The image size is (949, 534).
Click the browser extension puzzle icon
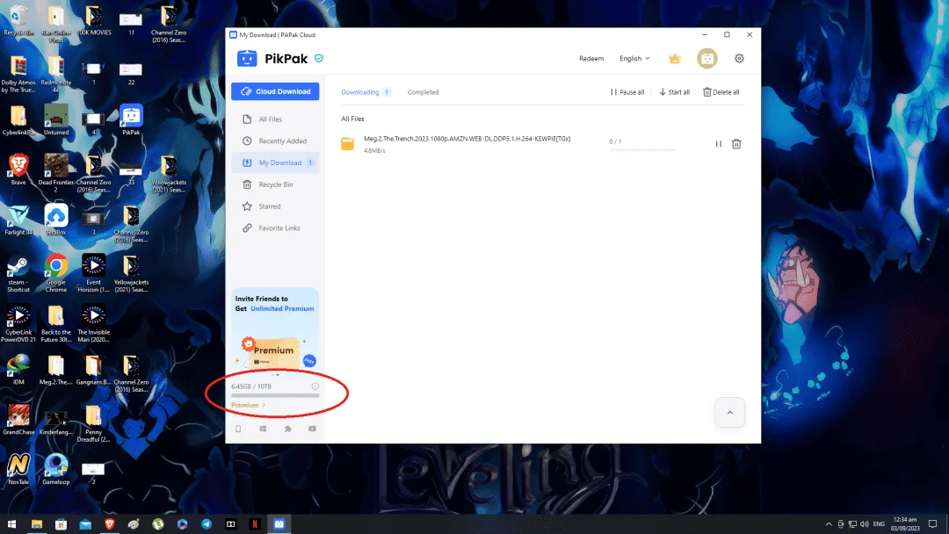click(287, 429)
